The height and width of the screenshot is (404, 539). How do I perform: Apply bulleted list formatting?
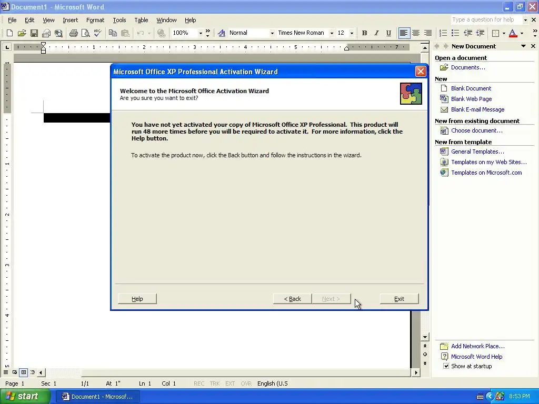tap(455, 33)
